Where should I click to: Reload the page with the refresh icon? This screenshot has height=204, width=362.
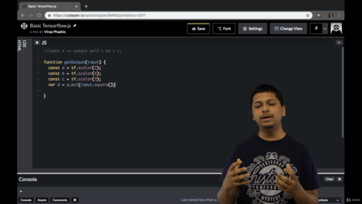click(39, 15)
